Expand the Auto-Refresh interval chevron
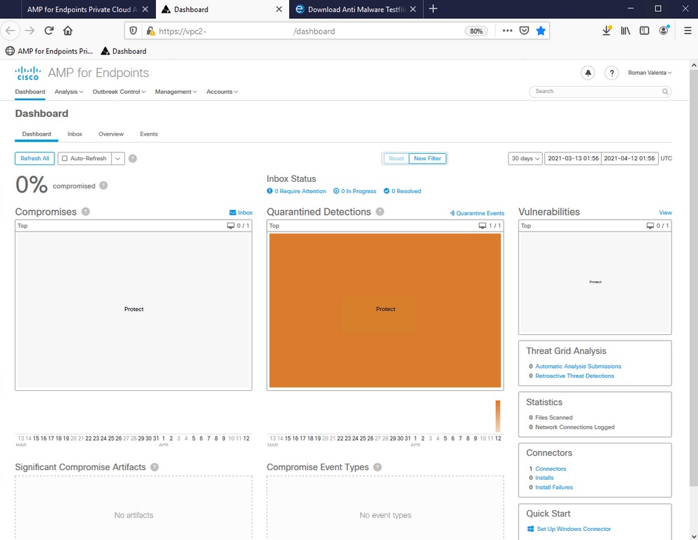Viewport: 698px width, 540px height. pos(117,158)
